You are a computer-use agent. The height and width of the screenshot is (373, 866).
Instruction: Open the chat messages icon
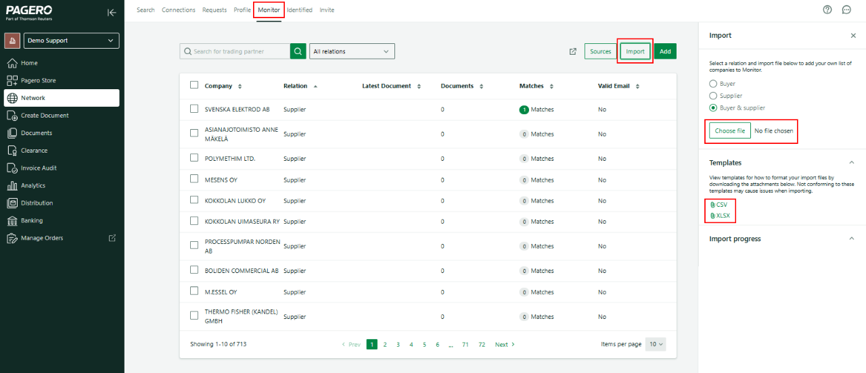846,9
